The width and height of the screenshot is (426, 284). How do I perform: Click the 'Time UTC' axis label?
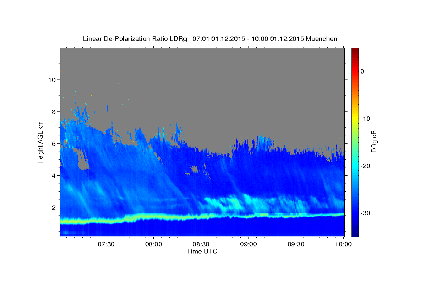click(x=202, y=251)
